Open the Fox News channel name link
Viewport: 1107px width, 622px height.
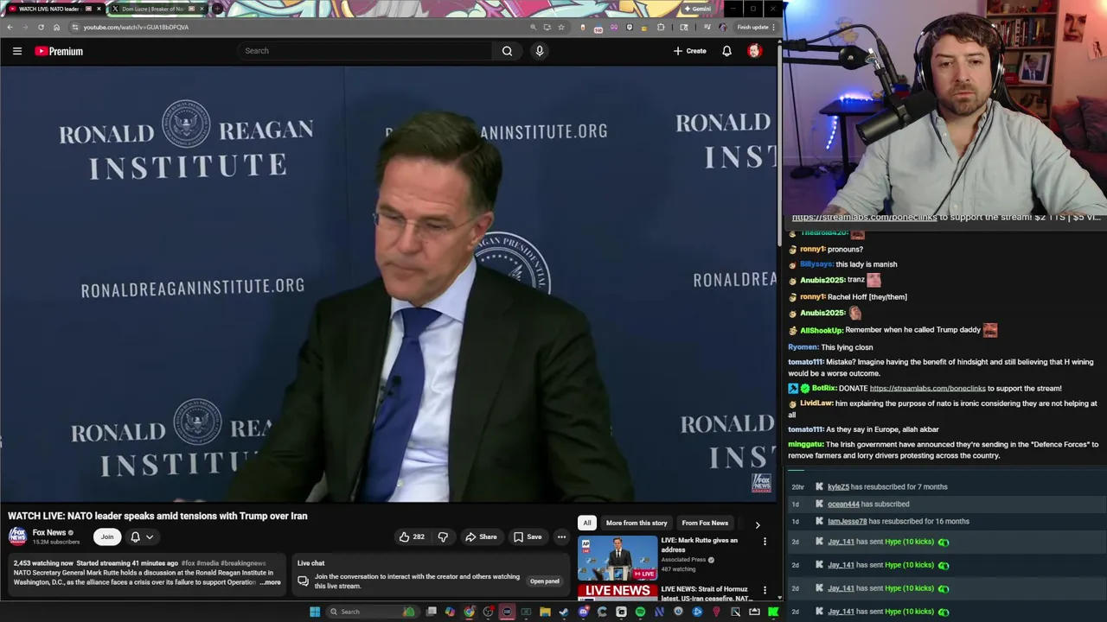pos(49,533)
